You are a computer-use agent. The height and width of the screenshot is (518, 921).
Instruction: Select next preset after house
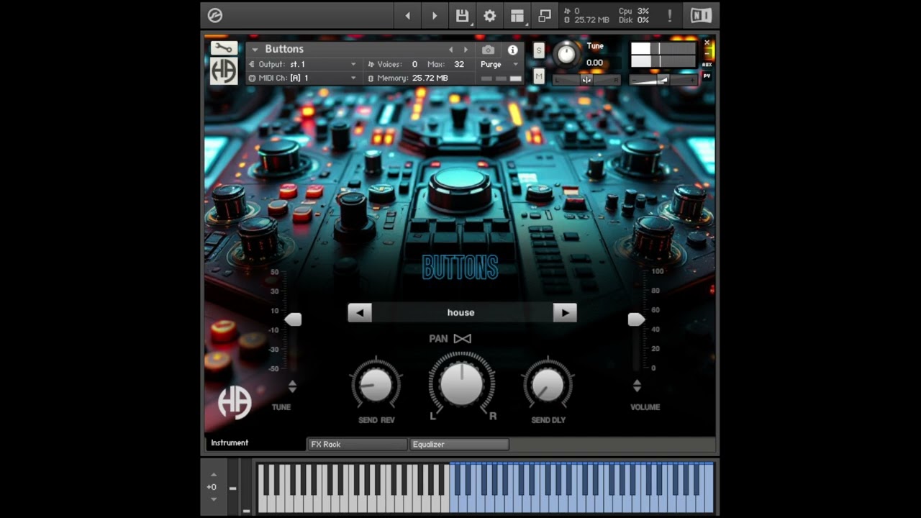click(565, 312)
